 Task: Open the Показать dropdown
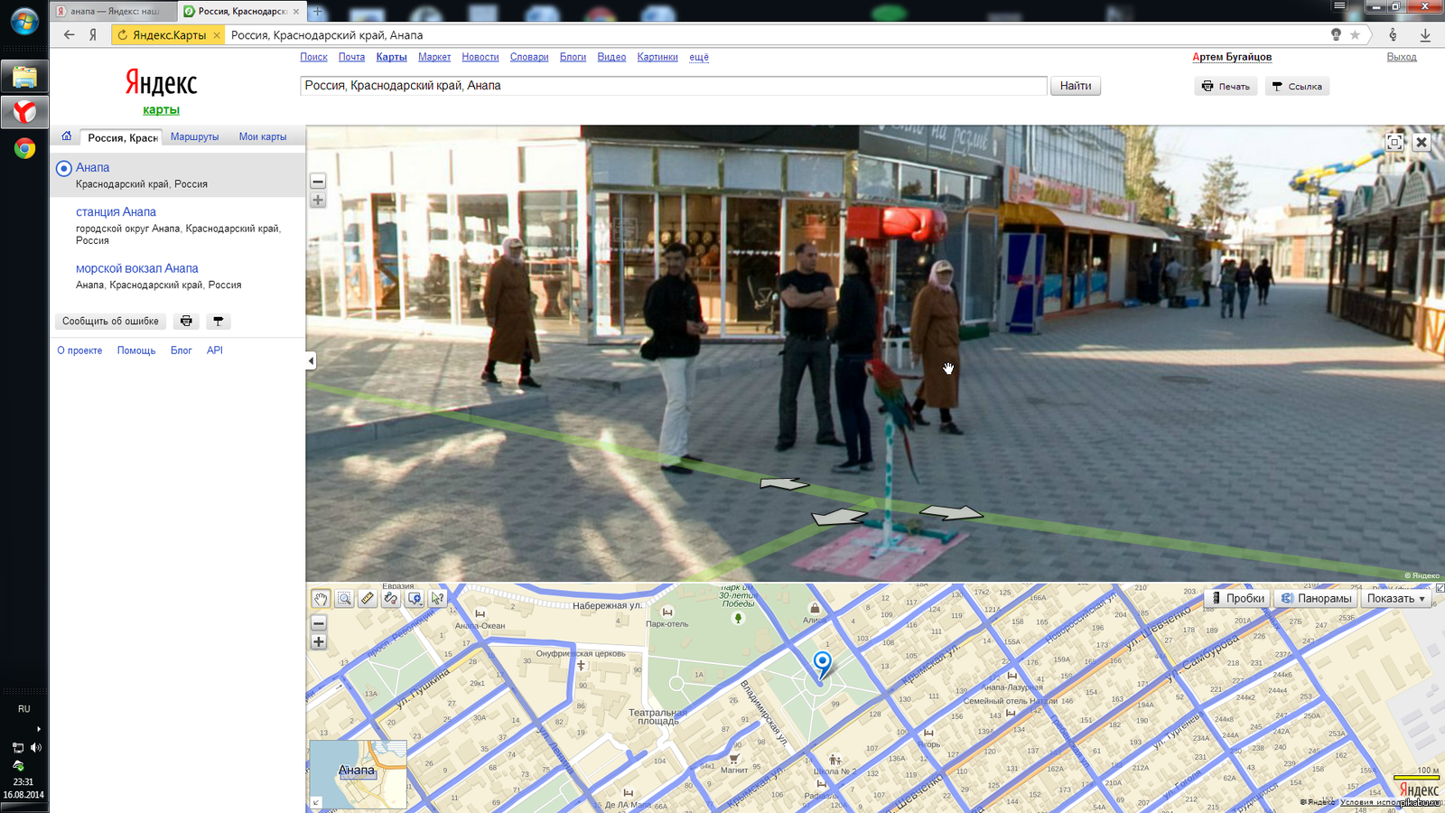(1395, 598)
